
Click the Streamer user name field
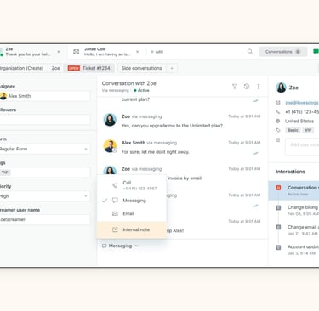pyautogui.click(x=45, y=220)
